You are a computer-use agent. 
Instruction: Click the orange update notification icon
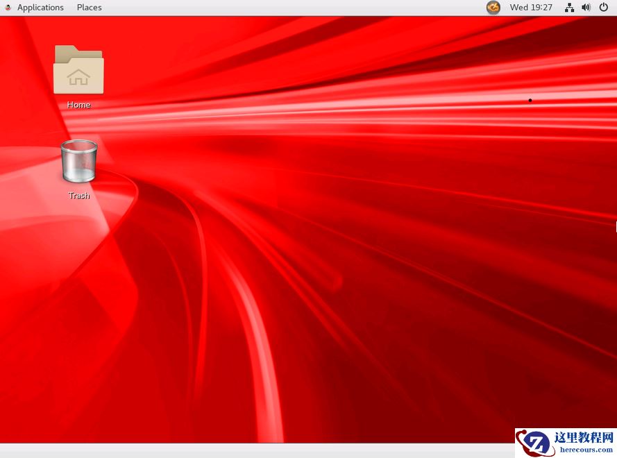click(493, 8)
